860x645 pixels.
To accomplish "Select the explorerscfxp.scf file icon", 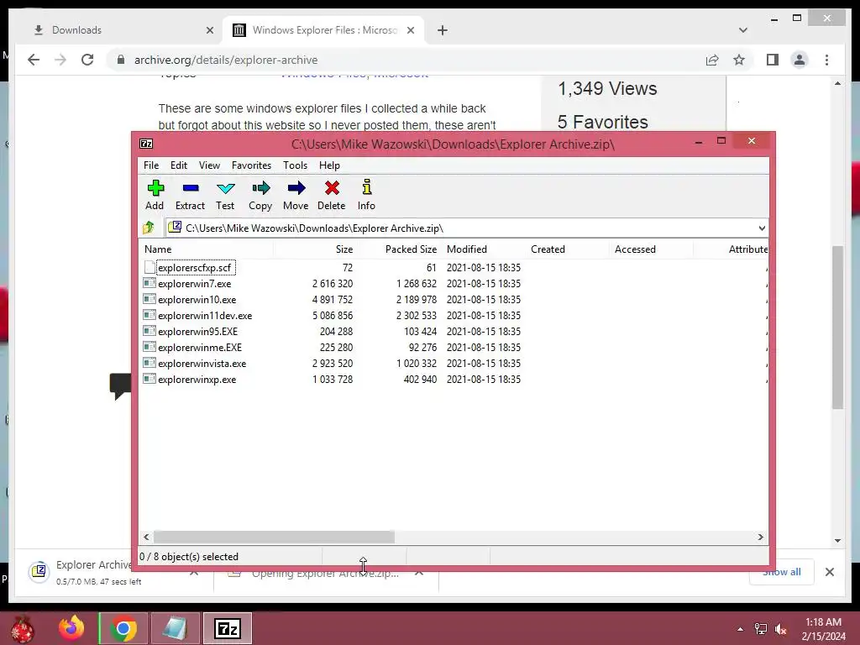I will click(x=149, y=267).
